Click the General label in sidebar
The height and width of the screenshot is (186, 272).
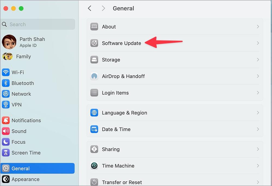click(x=20, y=168)
